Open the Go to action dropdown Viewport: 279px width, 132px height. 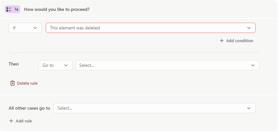[x=56, y=65]
